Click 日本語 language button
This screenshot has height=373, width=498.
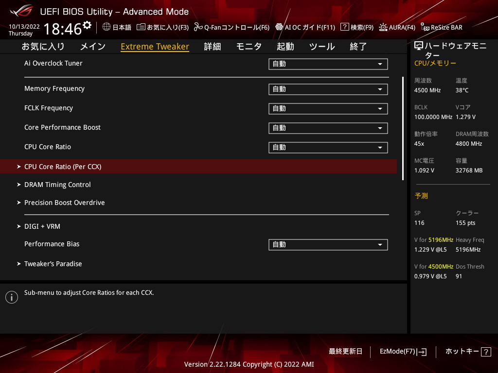pos(122,27)
